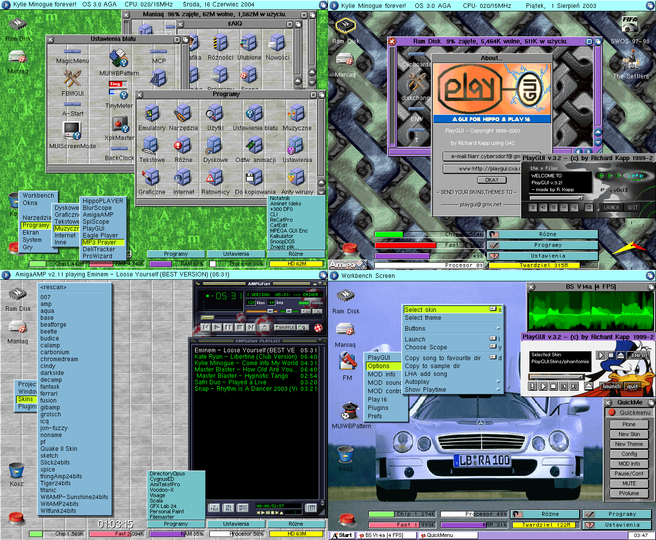Open the Dyskowe drawer icon

pyautogui.click(x=215, y=150)
